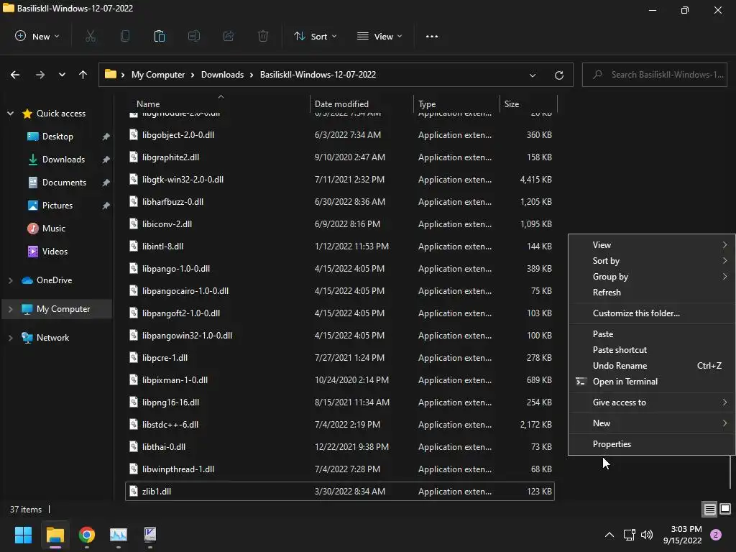Open Chrome from the taskbar

(87, 535)
